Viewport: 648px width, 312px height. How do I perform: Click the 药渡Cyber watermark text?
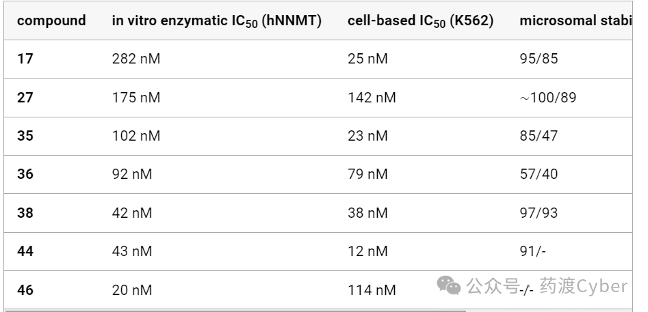(584, 286)
